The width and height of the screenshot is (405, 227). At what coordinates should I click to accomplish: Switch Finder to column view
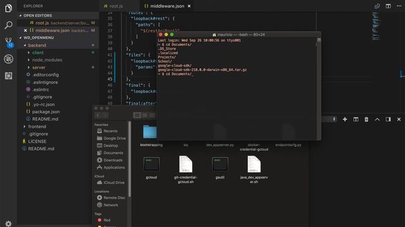pos(152,115)
